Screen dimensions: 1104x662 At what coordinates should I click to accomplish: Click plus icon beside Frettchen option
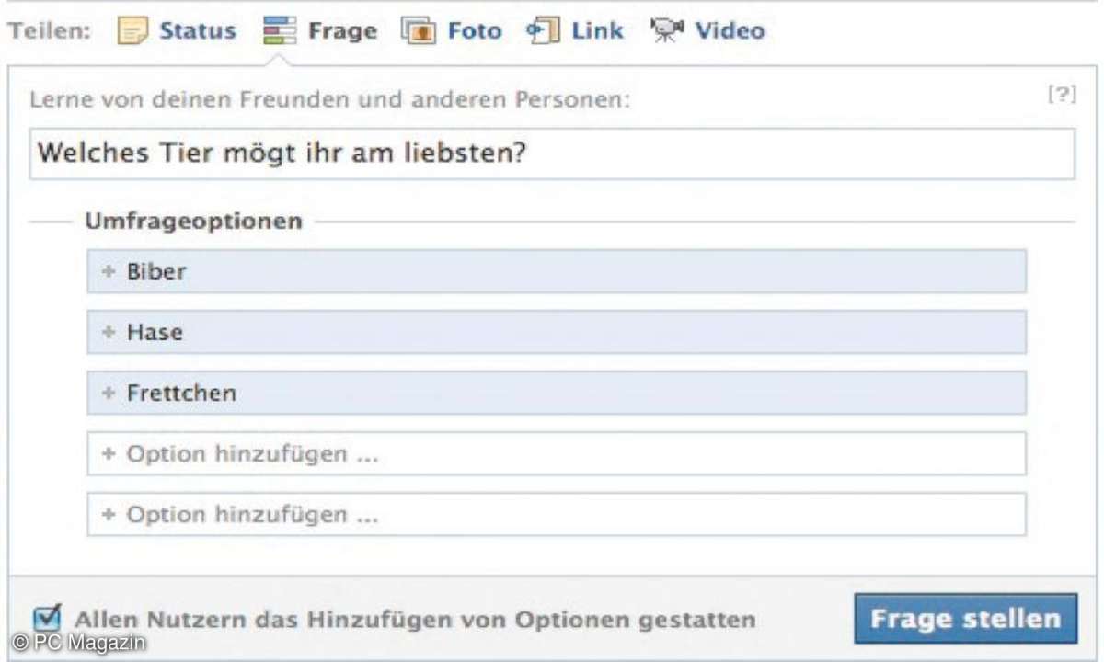(109, 394)
